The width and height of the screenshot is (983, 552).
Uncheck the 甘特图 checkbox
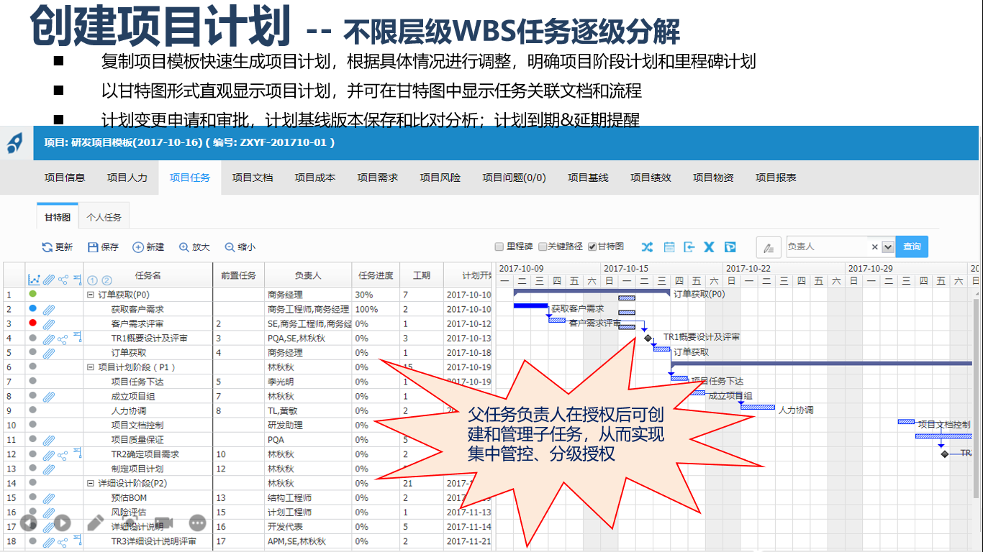[592, 247]
